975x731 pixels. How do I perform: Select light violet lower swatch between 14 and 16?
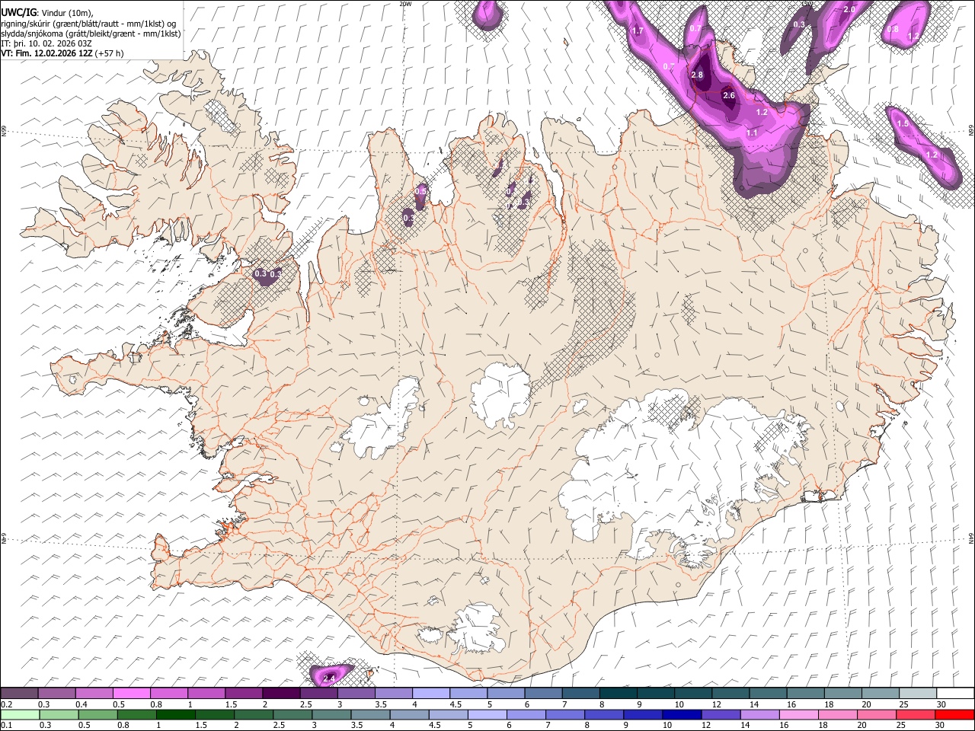tap(759, 714)
